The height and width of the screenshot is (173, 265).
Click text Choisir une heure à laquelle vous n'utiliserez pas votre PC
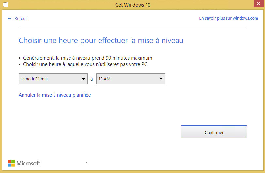point(85,64)
